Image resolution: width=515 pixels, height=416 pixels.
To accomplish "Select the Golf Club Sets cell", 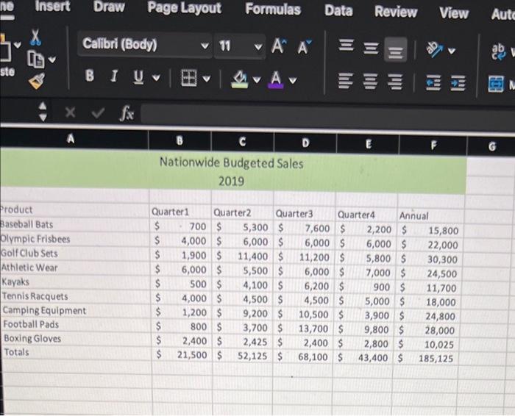I will tap(75, 254).
